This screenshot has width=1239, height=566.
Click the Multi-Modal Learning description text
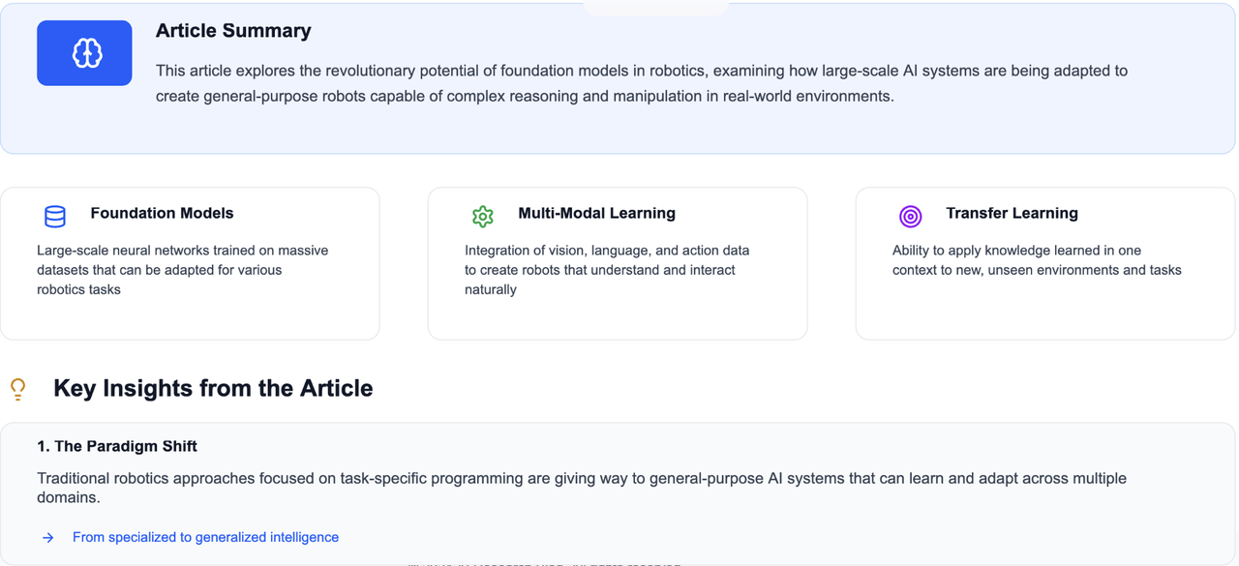click(607, 270)
